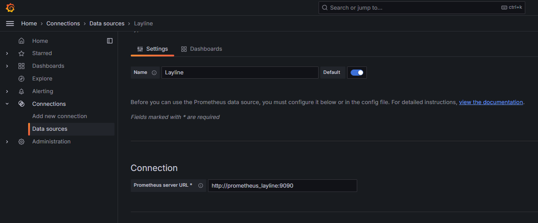This screenshot has height=223, width=538.
Task: Open Add new connection in sidebar
Action: click(x=60, y=116)
